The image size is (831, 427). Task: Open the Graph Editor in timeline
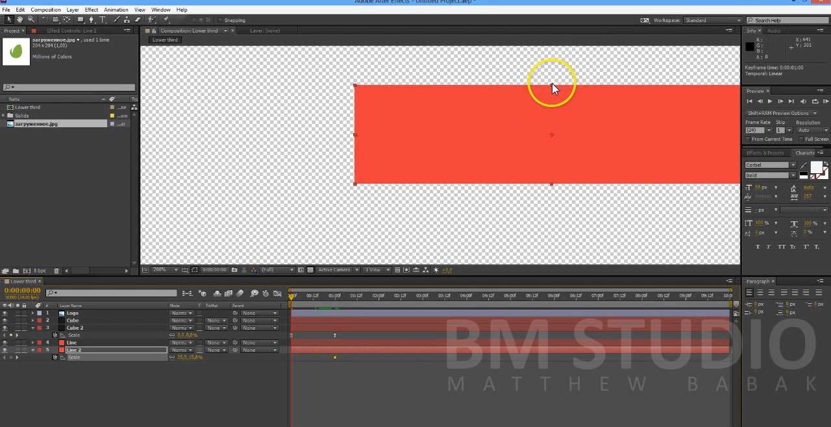coord(277,293)
